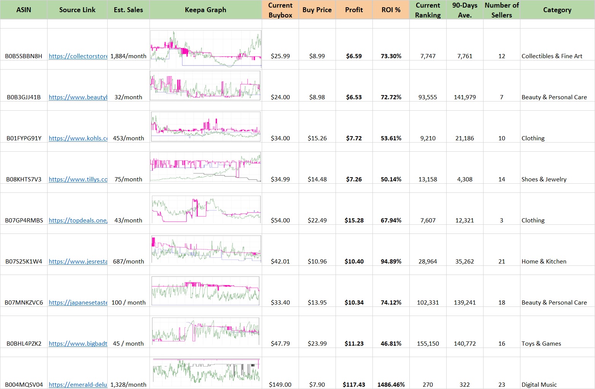Select the ASIN column header

pyautogui.click(x=24, y=10)
